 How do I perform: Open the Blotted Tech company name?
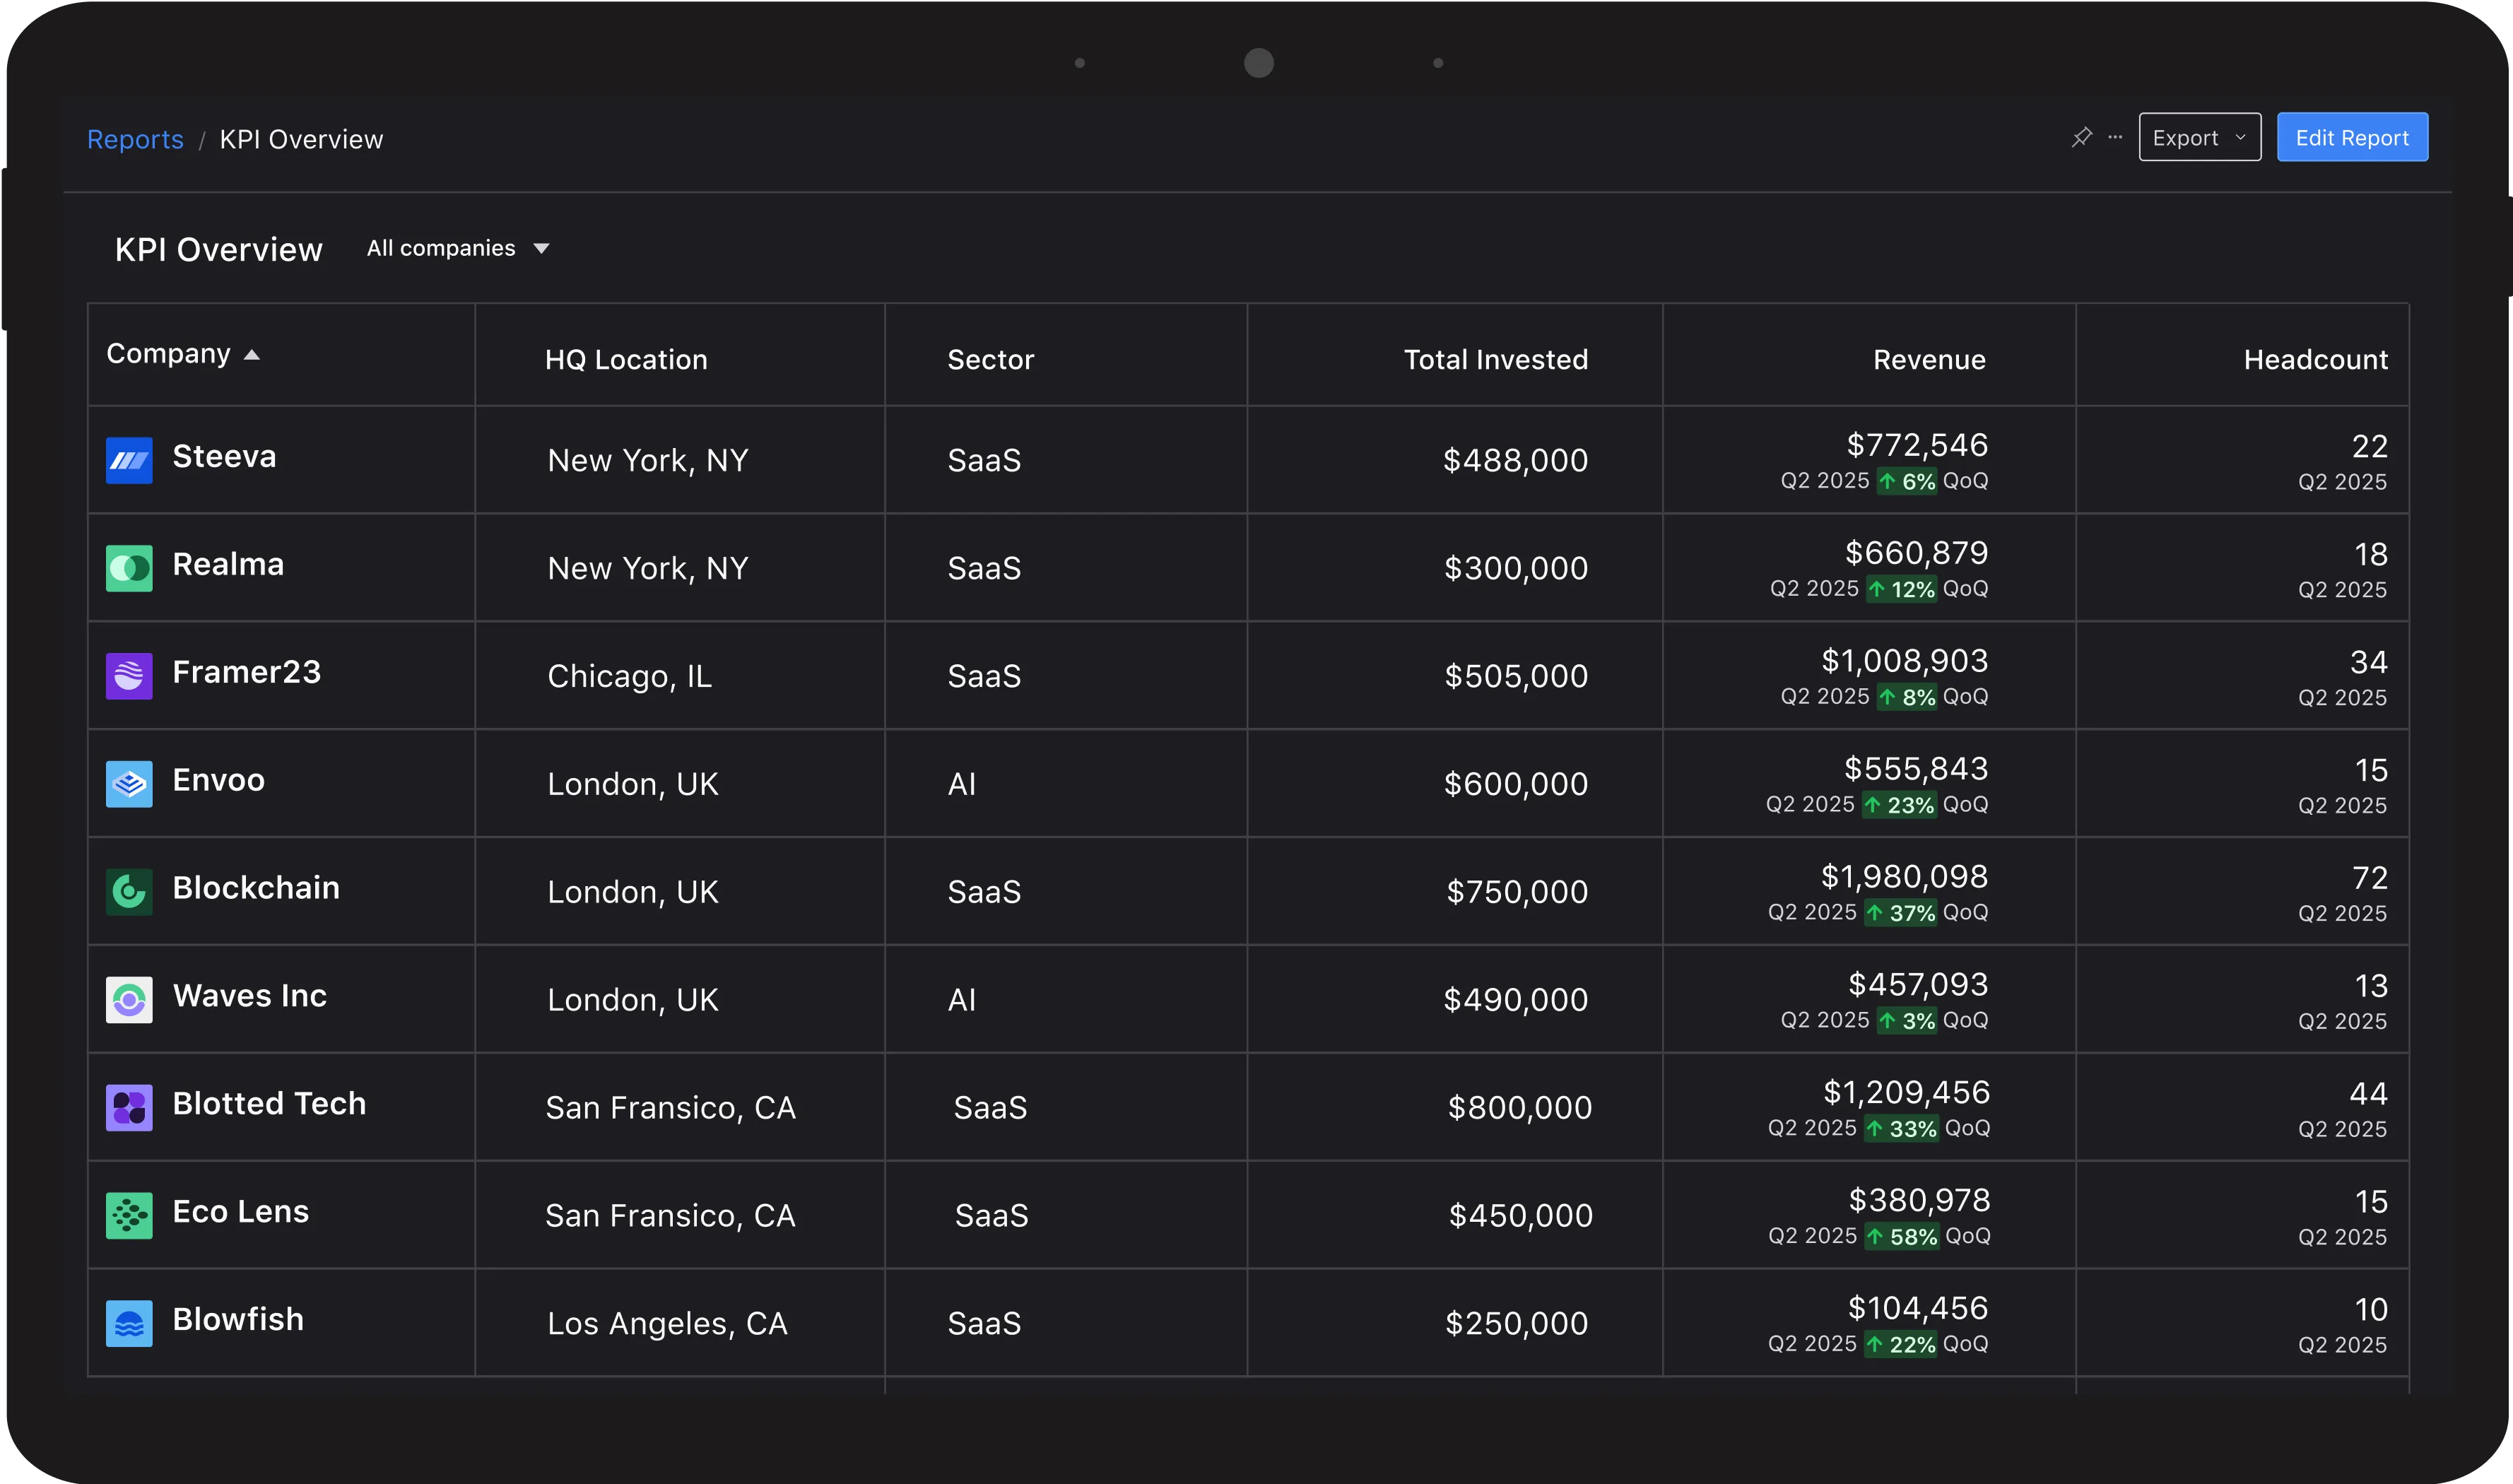pos(269,1103)
